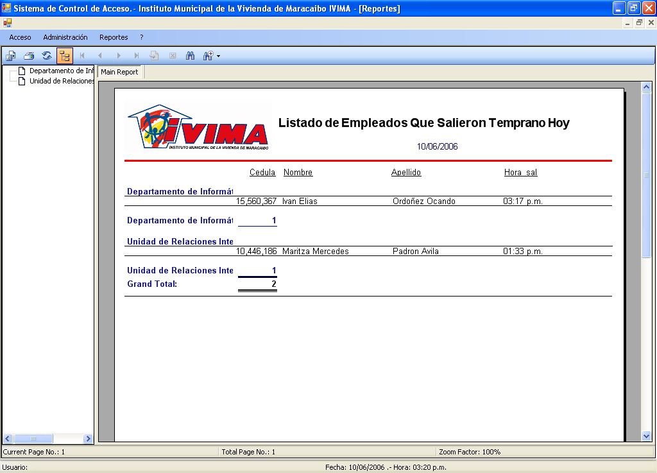Viewport: 657px width, 473px height.
Task: Select Unidad de Relaciones in group tree
Action: tap(62, 81)
